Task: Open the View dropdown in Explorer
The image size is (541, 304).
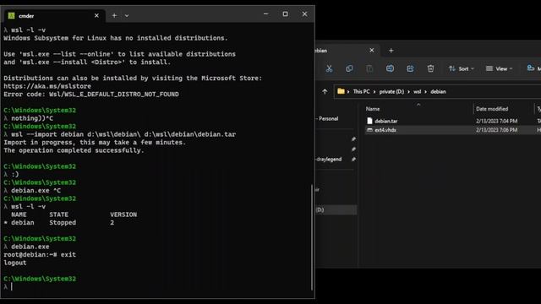Action: [x=499, y=68]
